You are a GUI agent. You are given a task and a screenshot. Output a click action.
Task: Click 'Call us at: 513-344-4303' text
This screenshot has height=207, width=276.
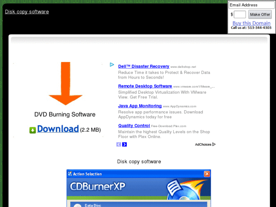pyautogui.click(x=251, y=28)
